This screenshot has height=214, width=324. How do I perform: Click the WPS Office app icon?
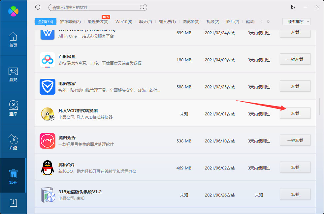pyautogui.click(x=48, y=35)
